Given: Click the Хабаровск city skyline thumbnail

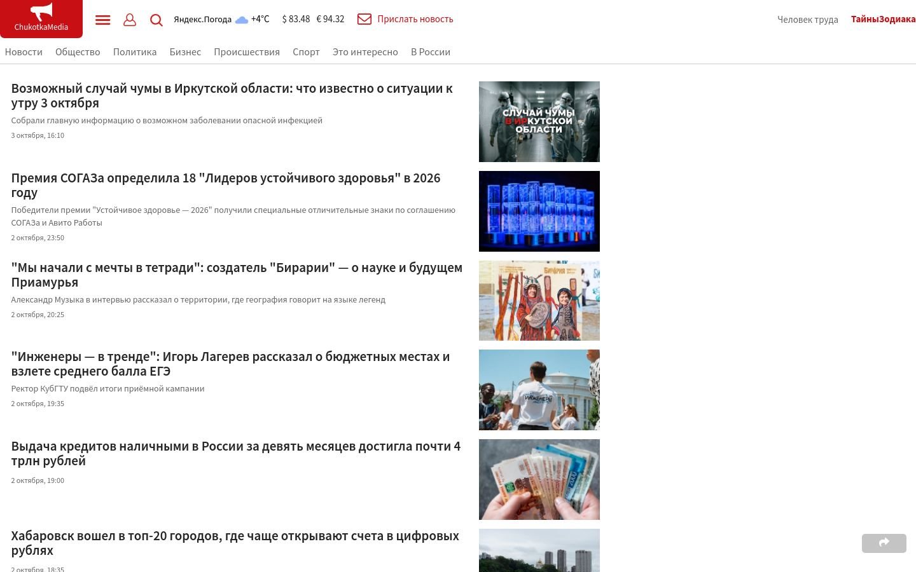Looking at the screenshot, I should coord(539,550).
